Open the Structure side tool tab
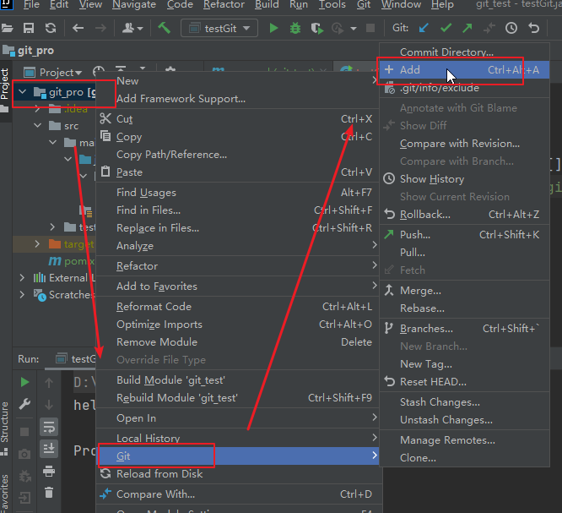The image size is (562, 513). coord(5,428)
